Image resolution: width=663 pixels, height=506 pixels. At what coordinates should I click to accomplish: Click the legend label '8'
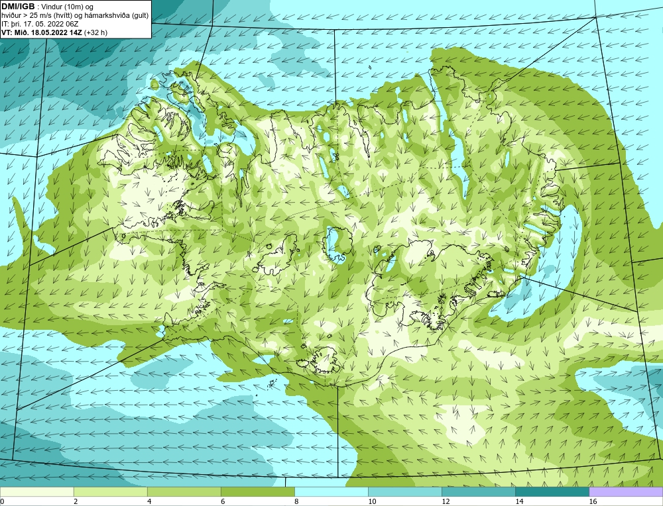(296, 501)
